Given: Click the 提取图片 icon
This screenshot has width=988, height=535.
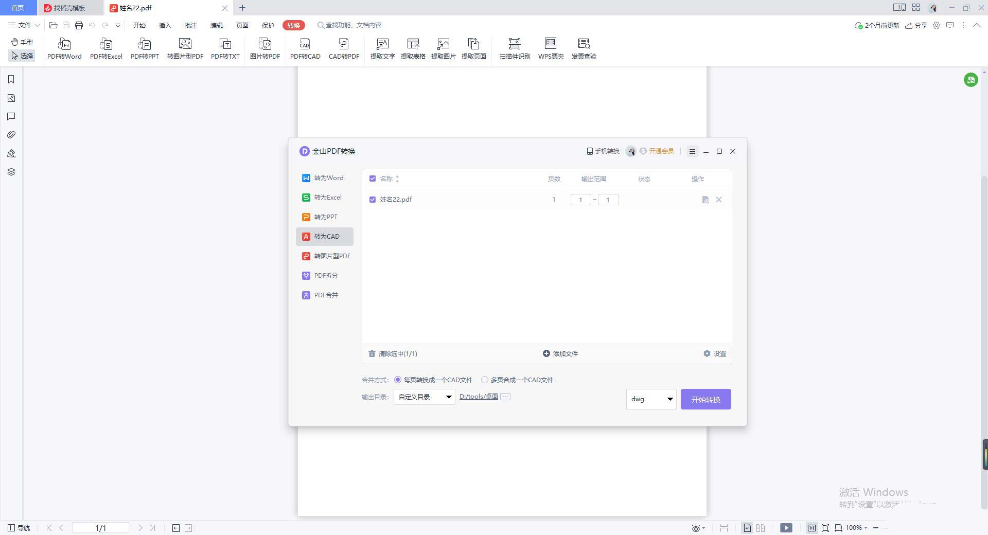Looking at the screenshot, I should (443, 49).
